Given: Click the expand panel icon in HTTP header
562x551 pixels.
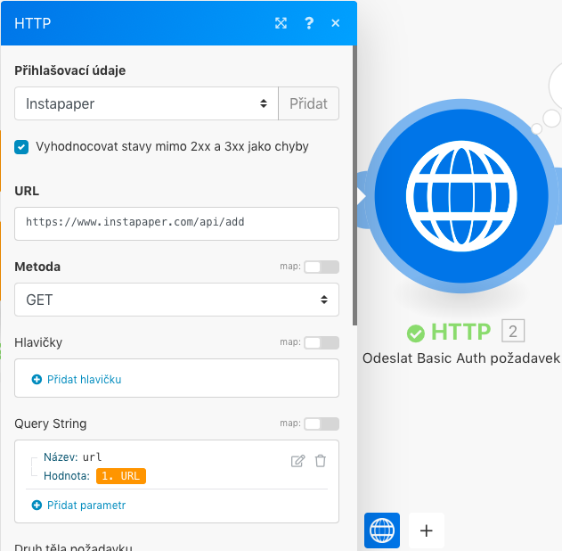Looking at the screenshot, I should pyautogui.click(x=281, y=23).
